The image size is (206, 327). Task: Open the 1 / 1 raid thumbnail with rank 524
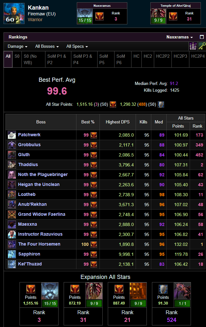tap(182, 295)
